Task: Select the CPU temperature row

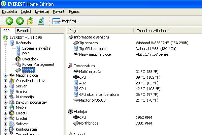Action: (82, 77)
